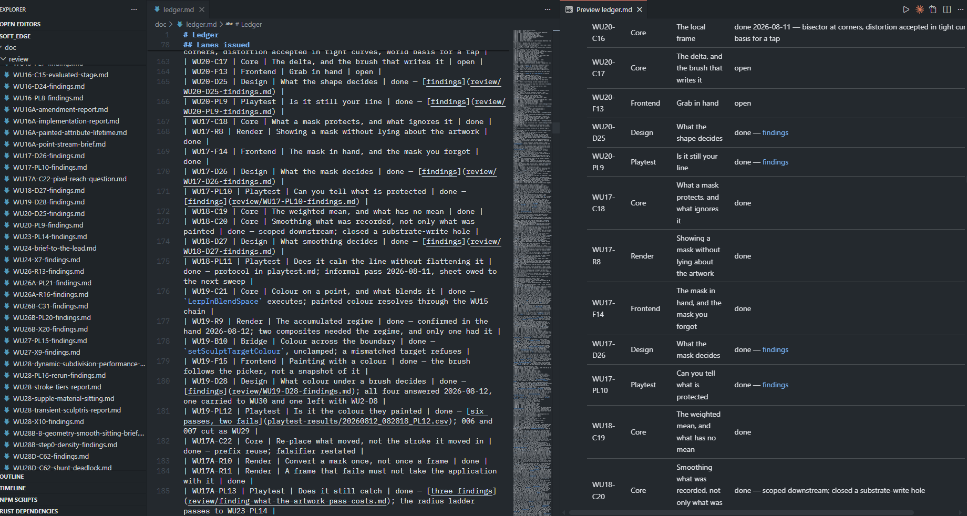Select WU24-X7-findings.md in file tree
The height and width of the screenshot is (516, 967).
[x=47, y=260]
